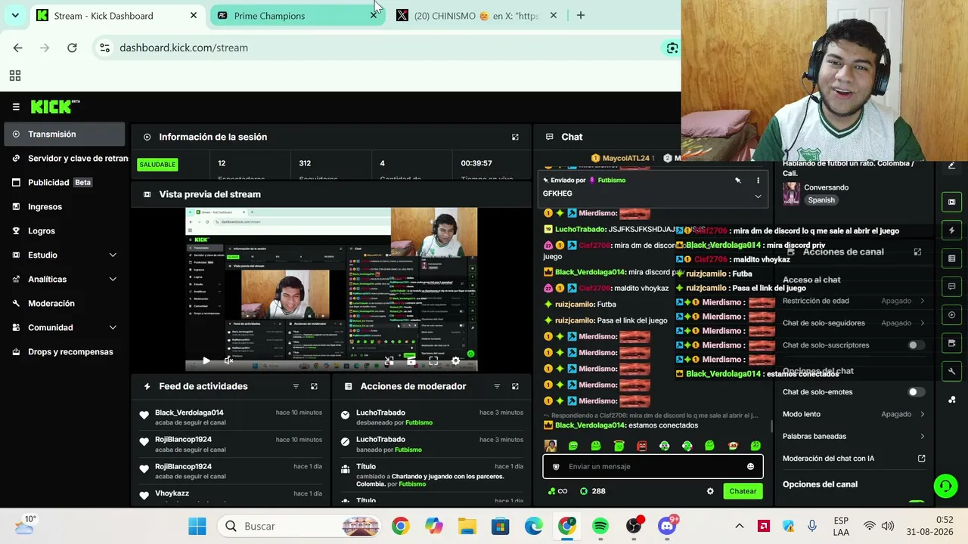The width and height of the screenshot is (968, 544).
Task: Open the Windows Start menu
Action: coord(197,526)
